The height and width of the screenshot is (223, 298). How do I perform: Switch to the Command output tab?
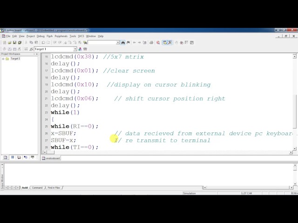coord(37,188)
